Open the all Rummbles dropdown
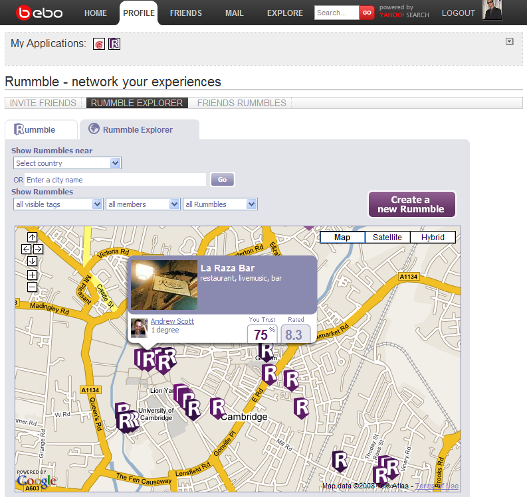The height and width of the screenshot is (497, 527). pyautogui.click(x=220, y=204)
